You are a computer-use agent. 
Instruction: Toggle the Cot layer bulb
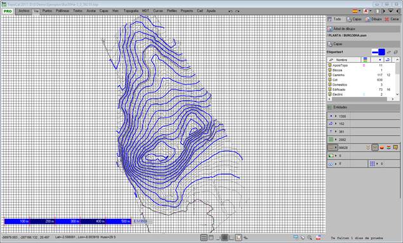330,80
